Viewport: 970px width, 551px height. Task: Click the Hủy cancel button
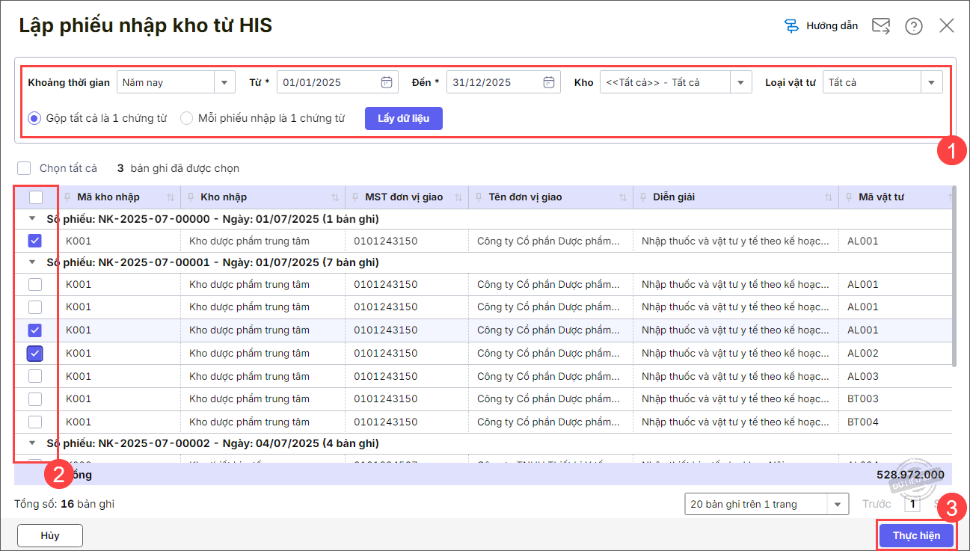50,535
